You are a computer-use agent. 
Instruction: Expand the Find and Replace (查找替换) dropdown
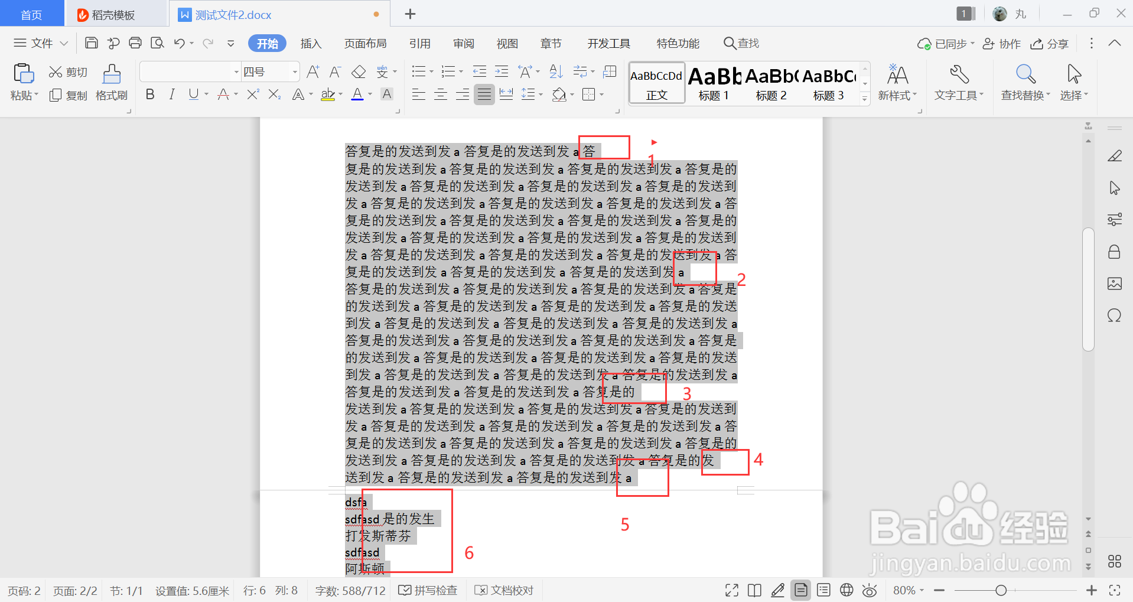[1049, 95]
